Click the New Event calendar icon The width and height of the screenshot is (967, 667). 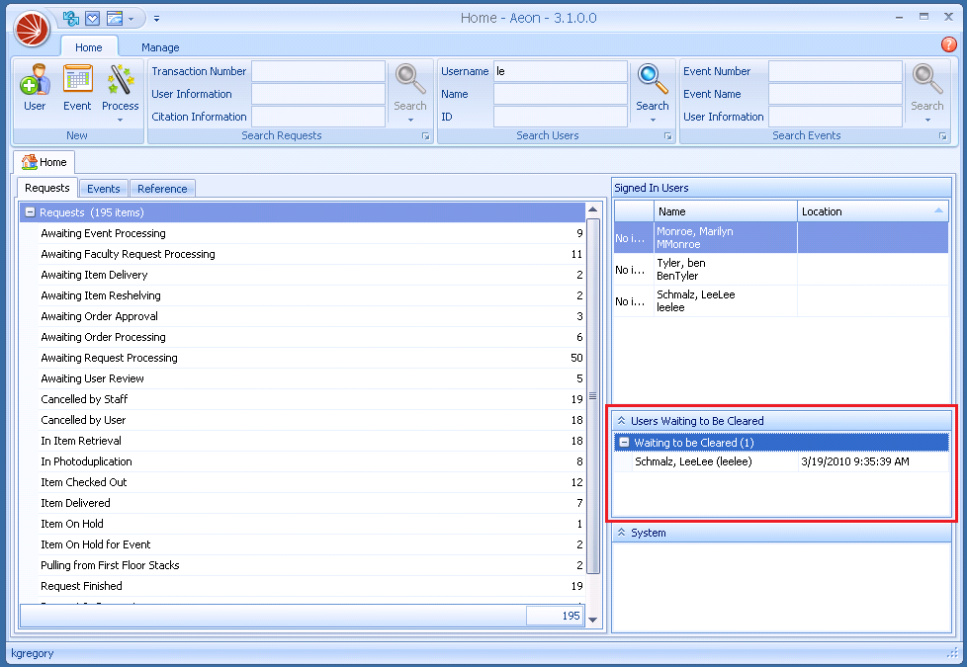[x=77, y=81]
